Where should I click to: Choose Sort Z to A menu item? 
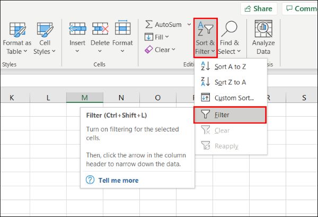(x=231, y=82)
